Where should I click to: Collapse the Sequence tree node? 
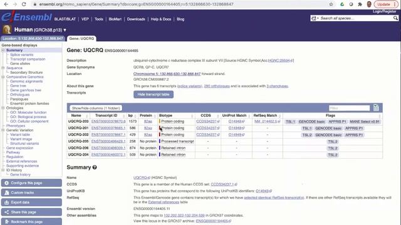[3, 68]
